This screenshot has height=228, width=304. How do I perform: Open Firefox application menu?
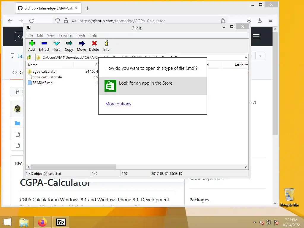(x=270, y=20)
